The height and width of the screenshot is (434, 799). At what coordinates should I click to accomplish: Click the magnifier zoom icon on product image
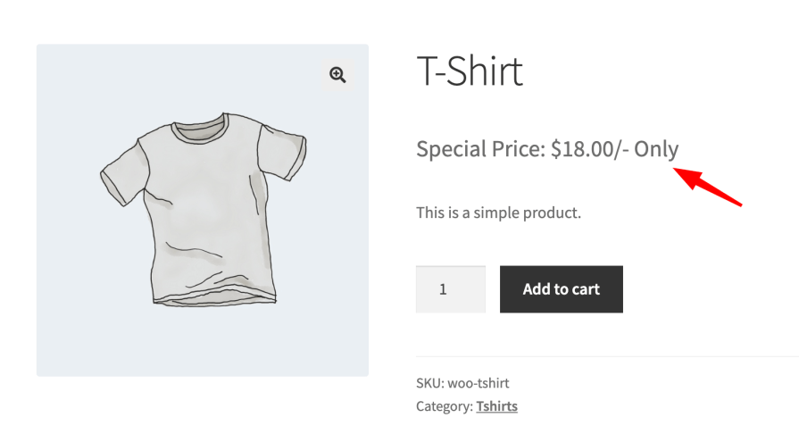[x=337, y=75]
